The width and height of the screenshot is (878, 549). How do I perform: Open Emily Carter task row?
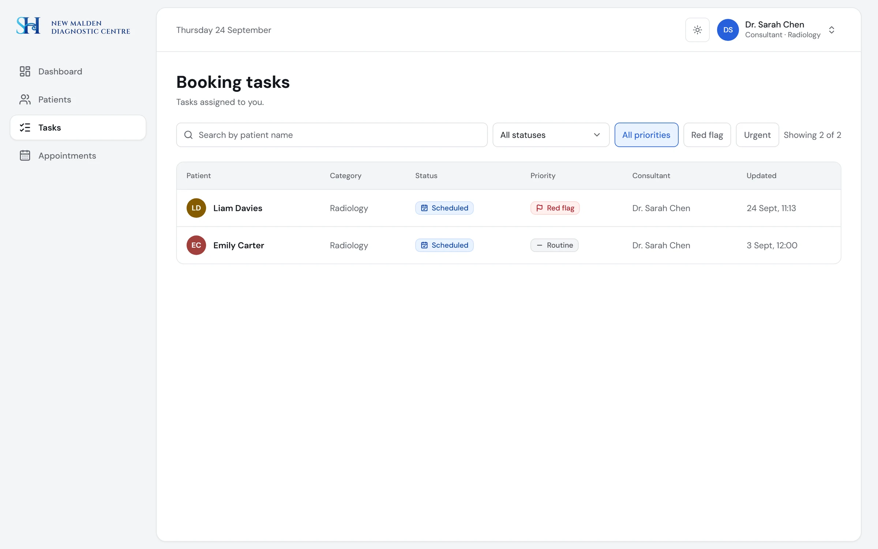[x=509, y=245]
